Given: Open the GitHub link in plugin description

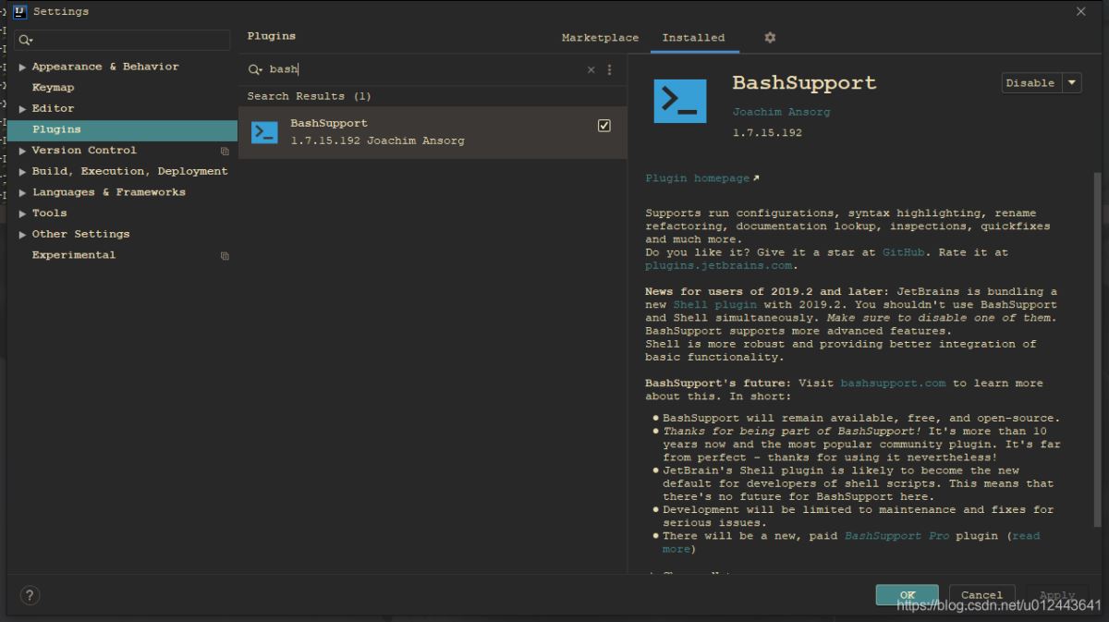Looking at the screenshot, I should pos(903,251).
